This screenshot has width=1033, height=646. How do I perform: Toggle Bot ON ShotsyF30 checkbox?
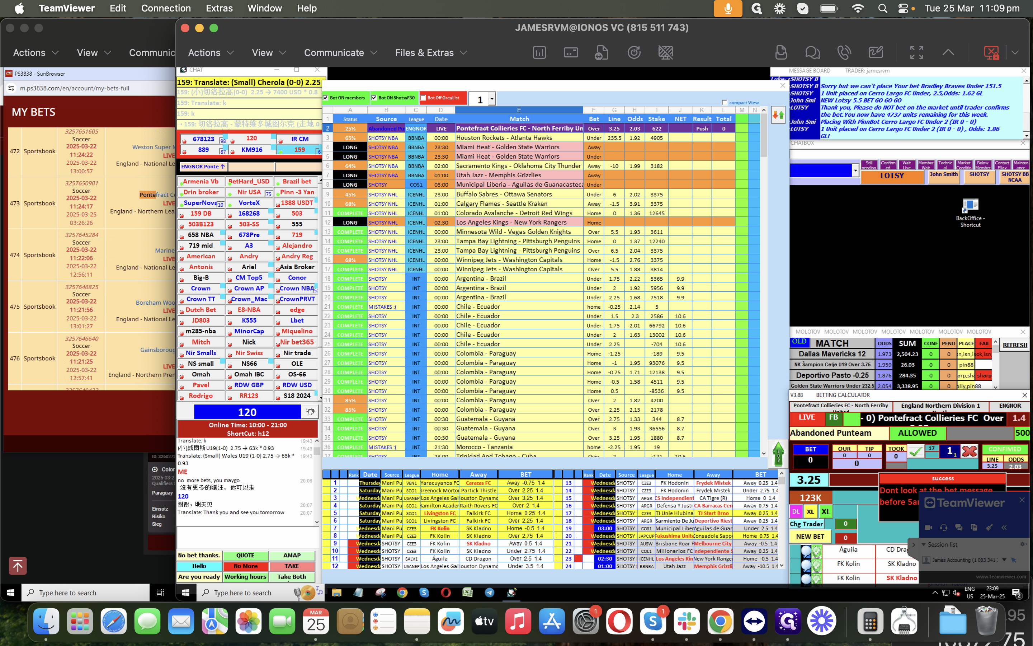tap(374, 98)
